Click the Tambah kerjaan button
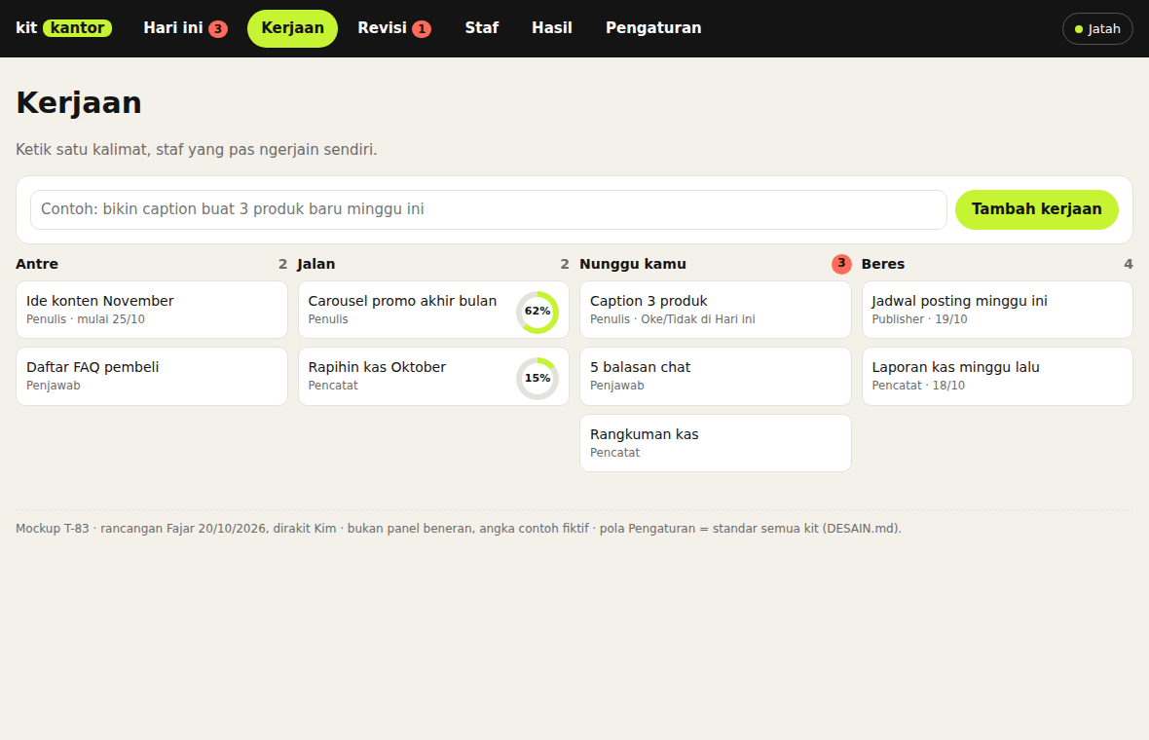Viewport: 1149px width, 740px height. [1036, 209]
